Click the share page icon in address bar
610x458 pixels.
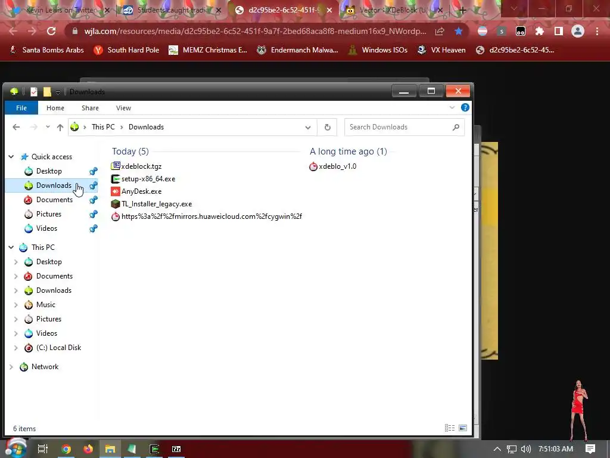click(440, 31)
